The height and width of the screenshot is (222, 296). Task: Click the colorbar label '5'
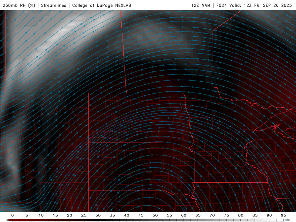[x=27, y=215]
